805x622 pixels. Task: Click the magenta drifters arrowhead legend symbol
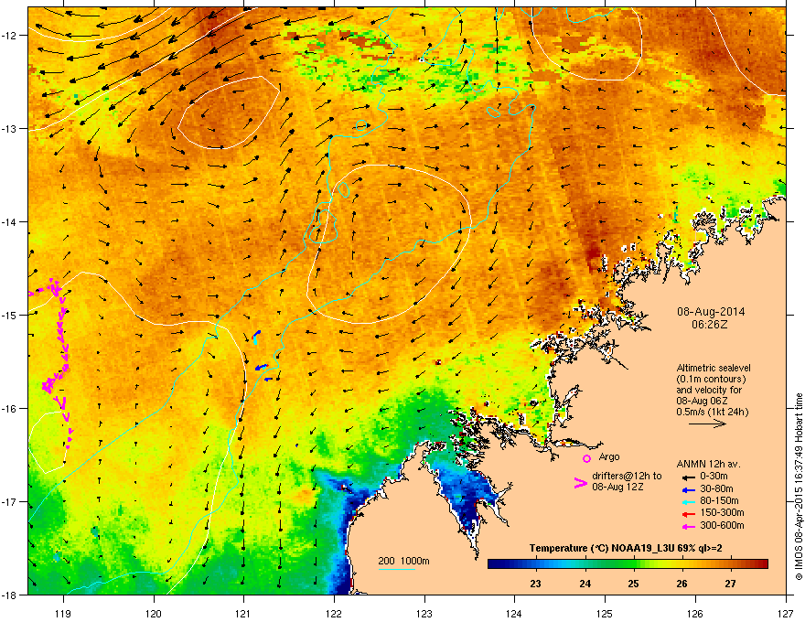580,482
